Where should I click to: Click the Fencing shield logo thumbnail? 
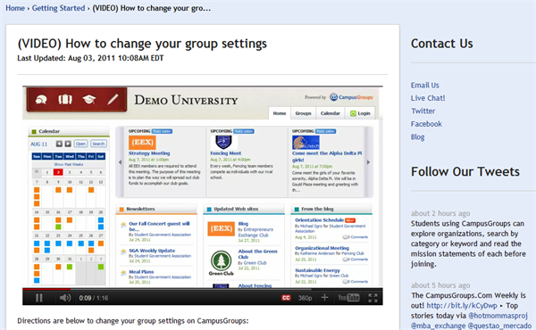tap(223, 142)
